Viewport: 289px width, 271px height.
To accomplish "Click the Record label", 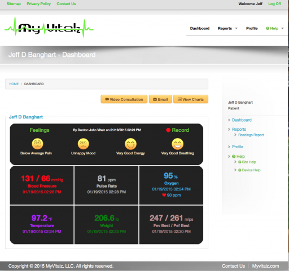I will 180,130.
